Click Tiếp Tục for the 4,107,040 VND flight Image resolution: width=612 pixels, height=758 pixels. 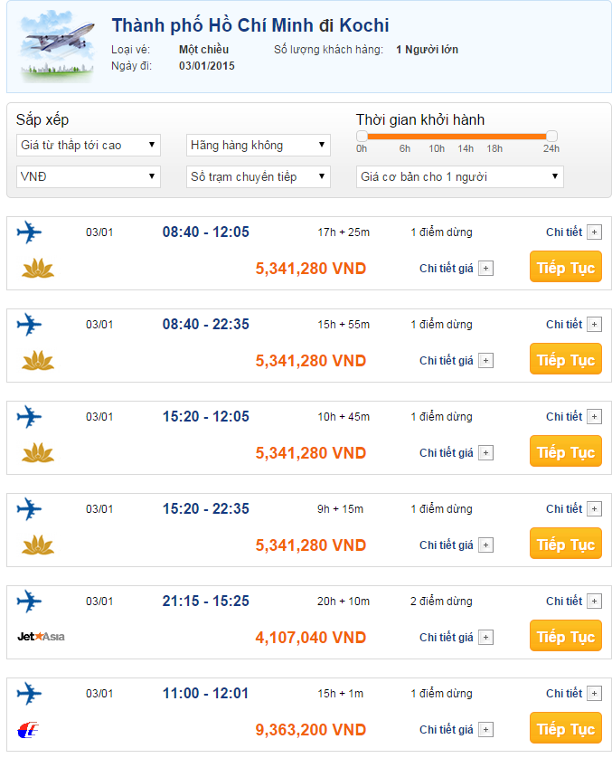coord(565,637)
